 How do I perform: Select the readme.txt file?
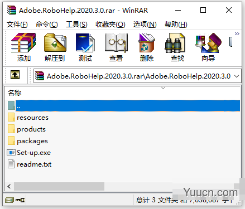click(x=34, y=164)
